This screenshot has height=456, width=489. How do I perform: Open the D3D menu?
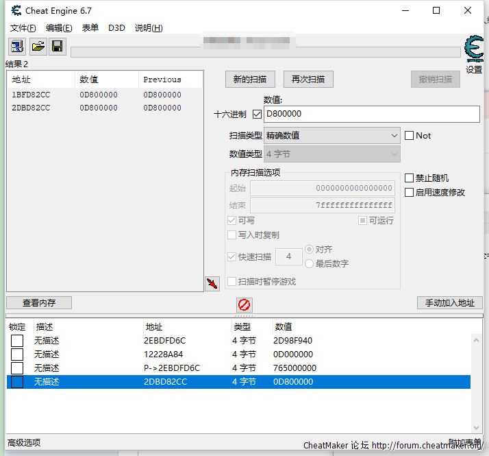(116, 28)
